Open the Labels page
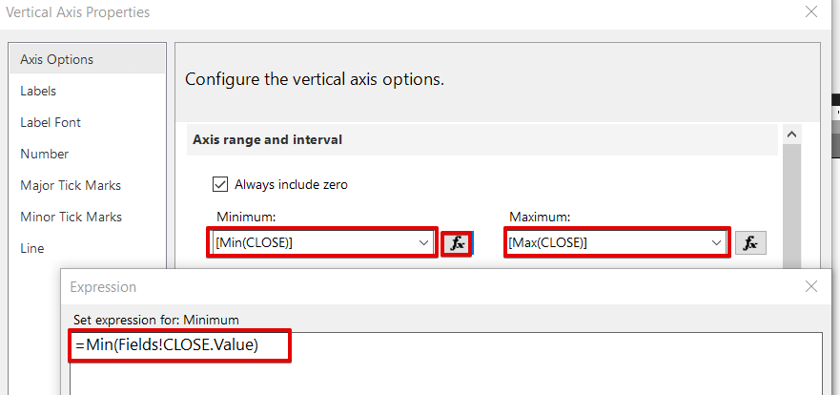 38,91
